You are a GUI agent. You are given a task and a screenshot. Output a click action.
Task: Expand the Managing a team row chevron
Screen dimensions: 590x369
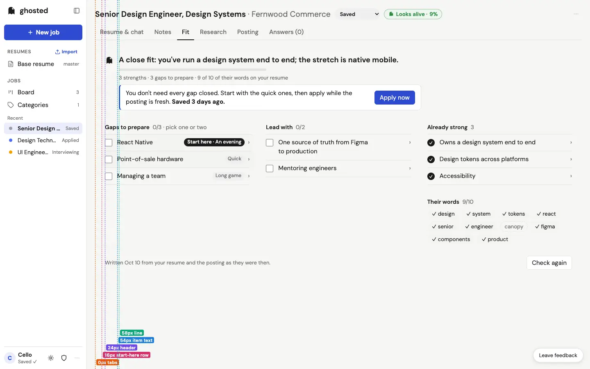click(249, 176)
